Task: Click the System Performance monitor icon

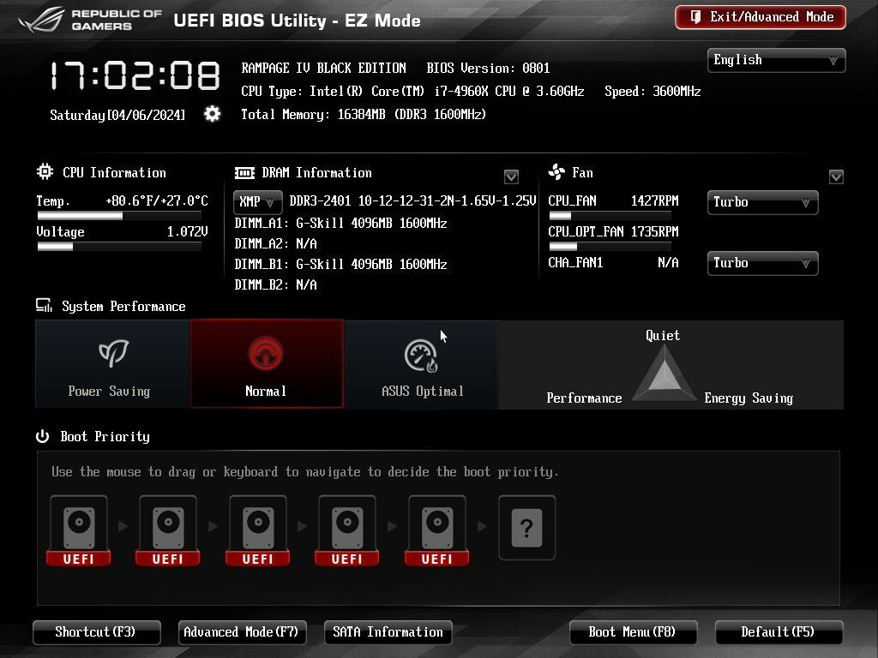Action: (x=44, y=306)
